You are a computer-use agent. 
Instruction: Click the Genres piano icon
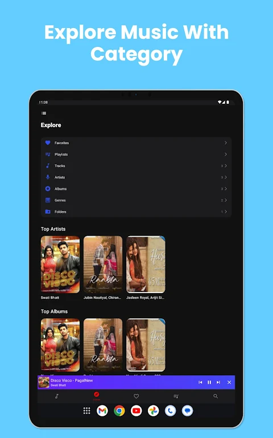[48, 200]
